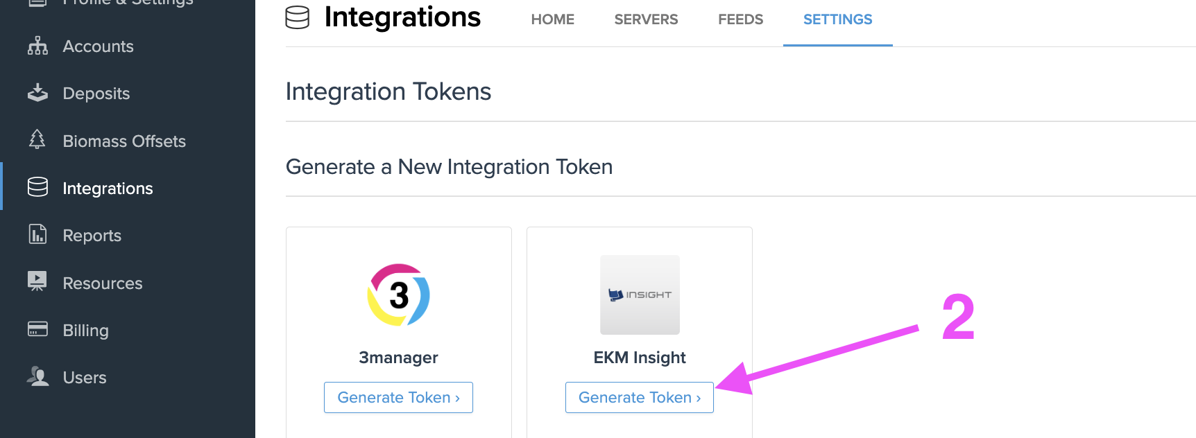Click the Accounts sidebar icon
This screenshot has height=438, width=1196.
37,46
